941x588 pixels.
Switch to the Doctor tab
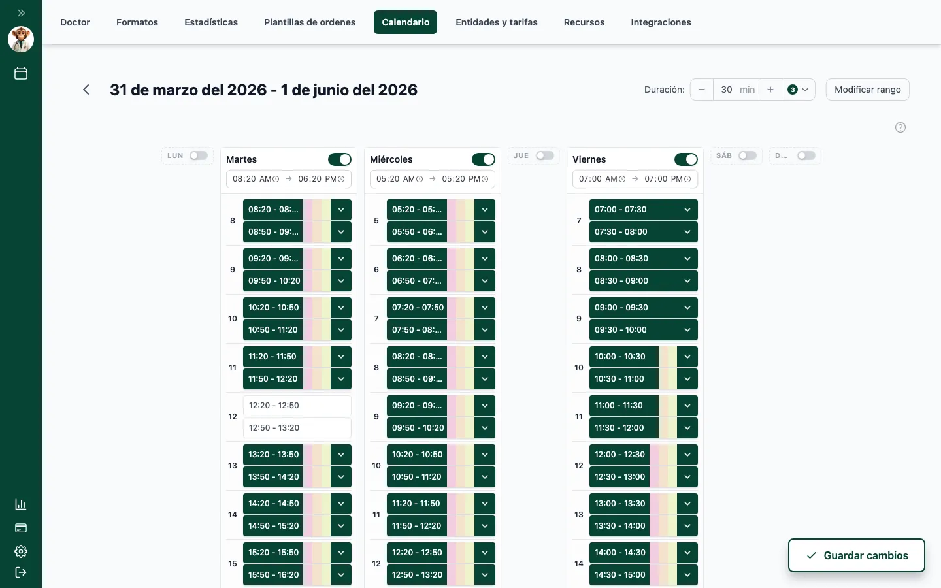pyautogui.click(x=75, y=22)
